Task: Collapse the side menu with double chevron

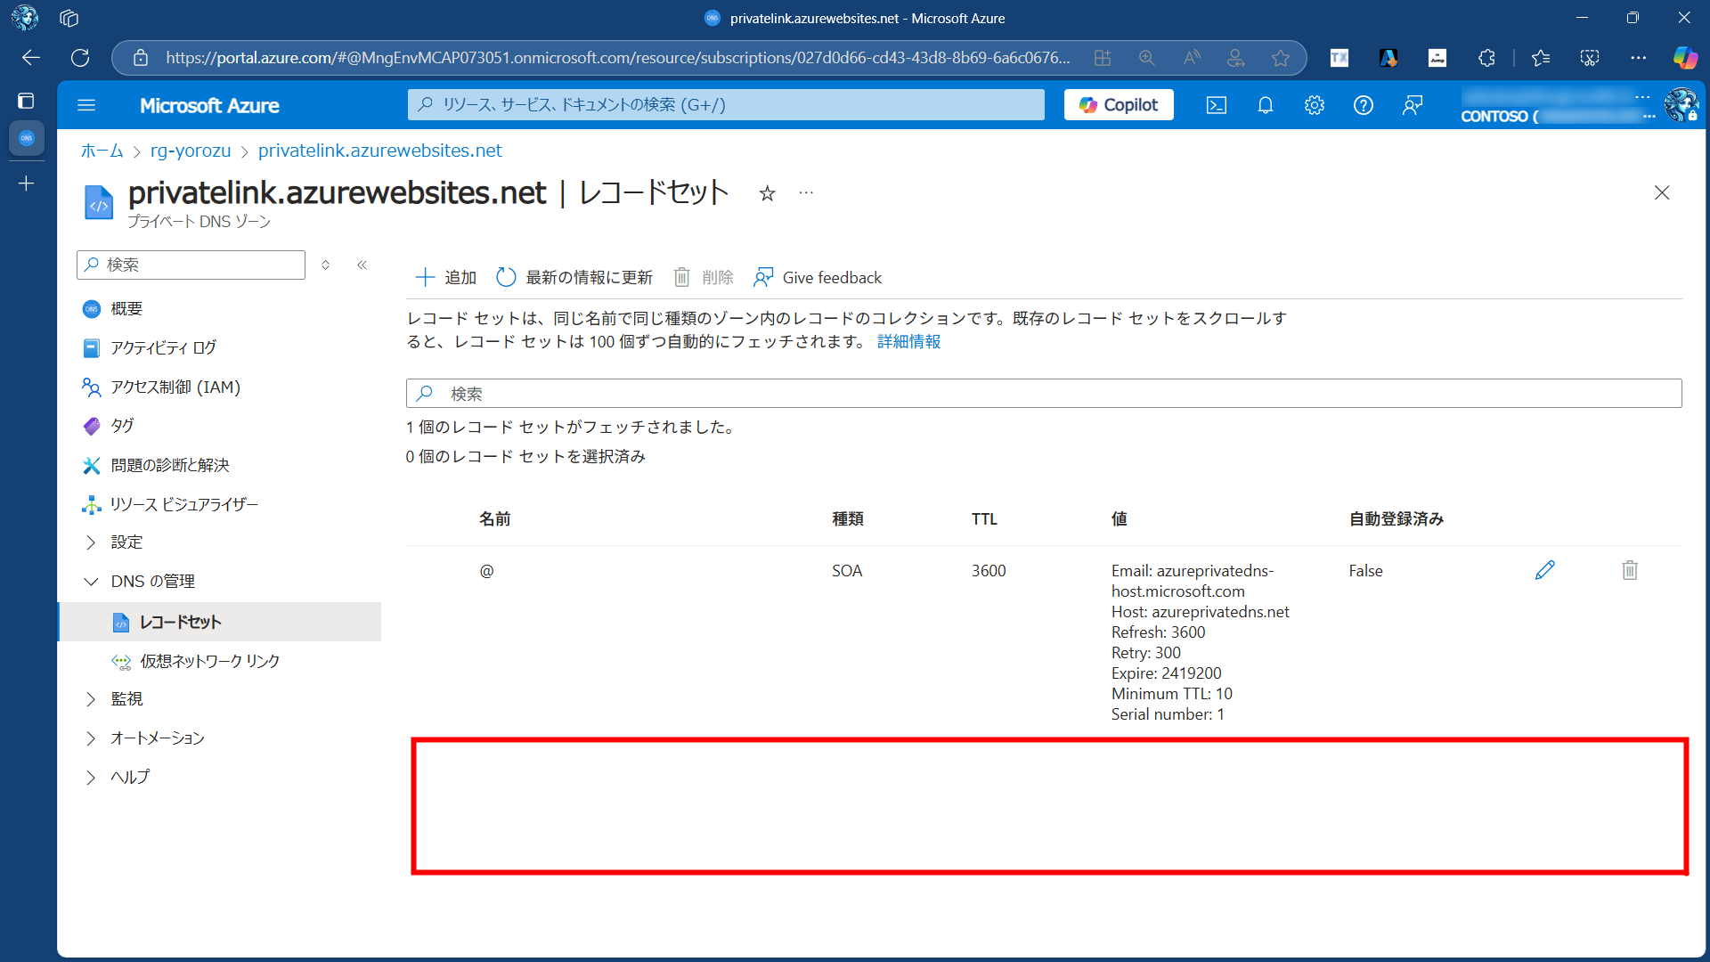Action: coord(362,265)
